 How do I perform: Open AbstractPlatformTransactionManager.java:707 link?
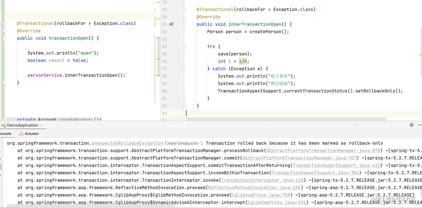point(299,158)
